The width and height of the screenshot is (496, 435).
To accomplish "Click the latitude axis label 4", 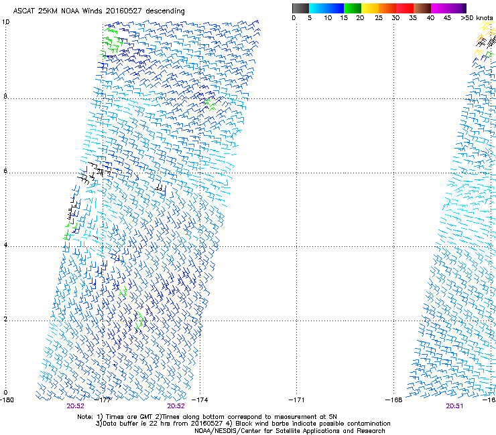I will (x=5, y=245).
